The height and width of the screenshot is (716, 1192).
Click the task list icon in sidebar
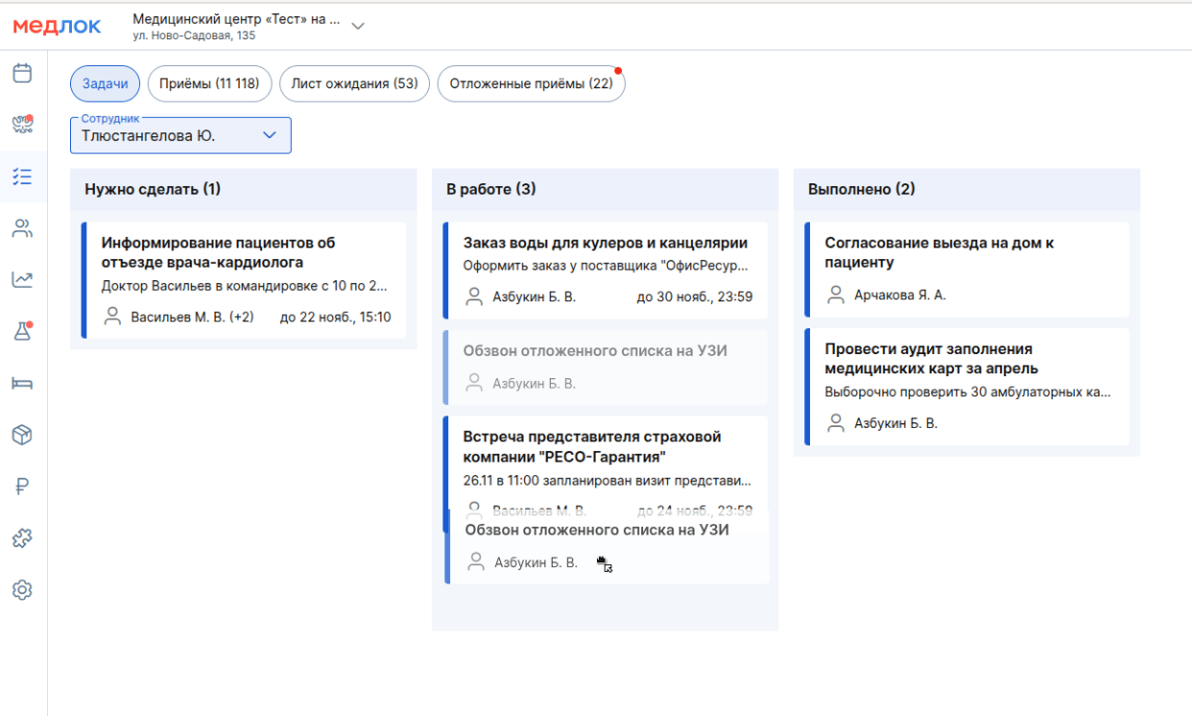coord(22,177)
